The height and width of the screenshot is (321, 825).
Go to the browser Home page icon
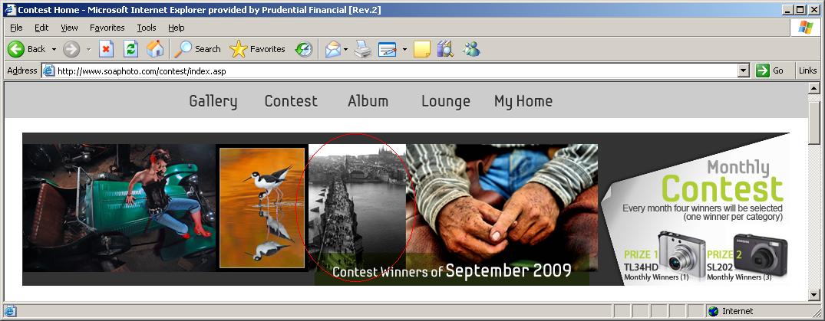(155, 49)
